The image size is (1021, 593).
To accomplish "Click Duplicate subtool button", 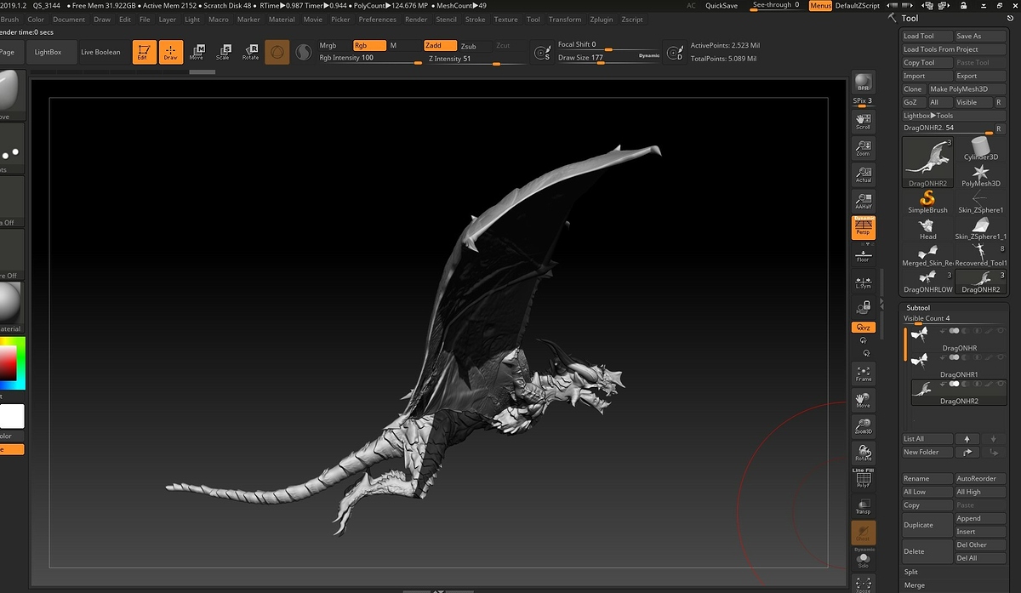I will point(927,525).
